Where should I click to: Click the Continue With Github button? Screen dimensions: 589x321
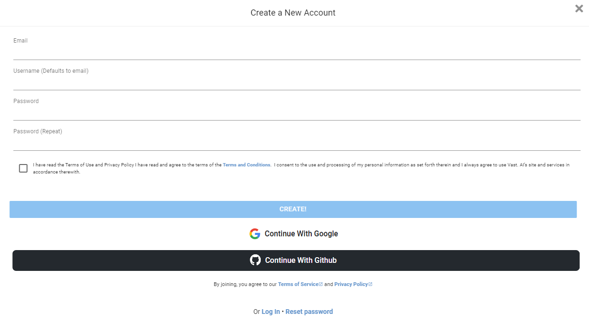coord(296,260)
